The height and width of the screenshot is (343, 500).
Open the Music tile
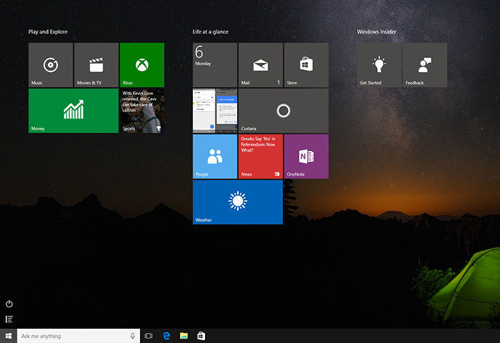[51, 65]
